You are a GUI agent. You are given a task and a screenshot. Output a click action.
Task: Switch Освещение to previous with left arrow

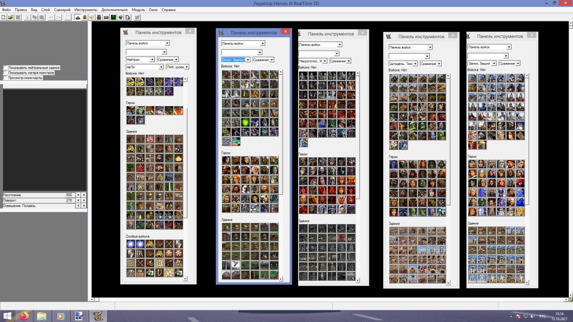(79, 206)
